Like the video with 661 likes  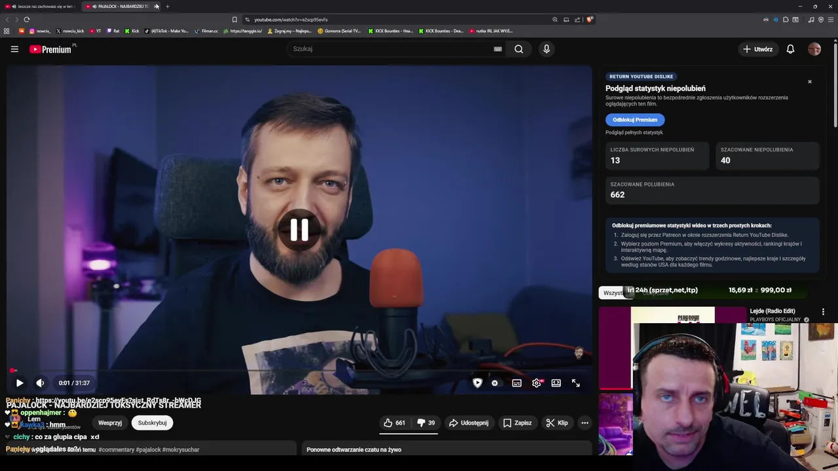[x=394, y=423]
